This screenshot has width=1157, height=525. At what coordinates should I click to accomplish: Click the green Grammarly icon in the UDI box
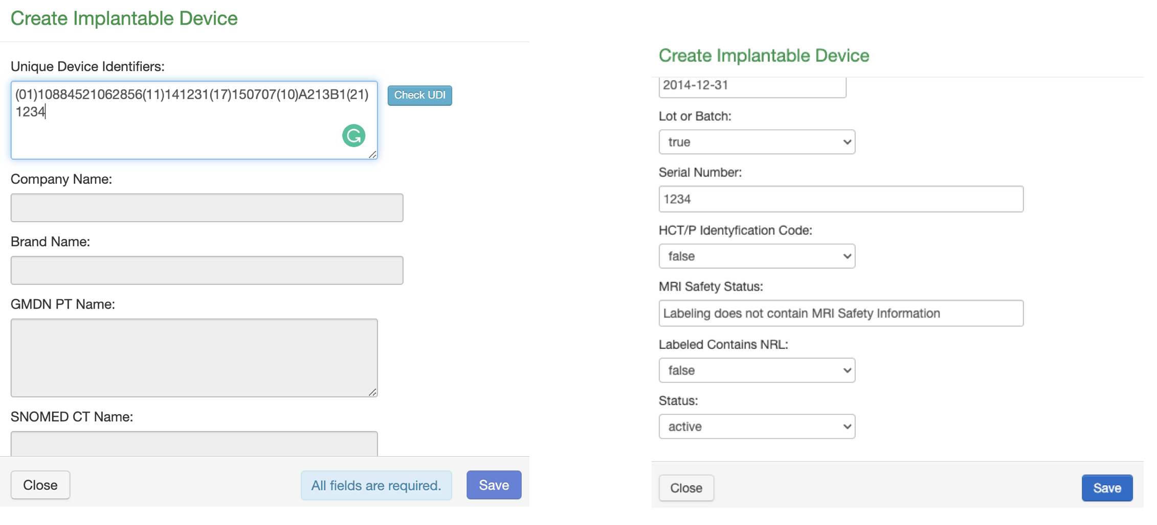[x=353, y=136]
